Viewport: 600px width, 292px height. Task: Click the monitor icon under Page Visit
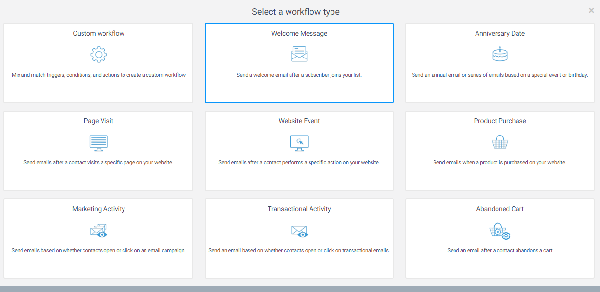coord(99,142)
